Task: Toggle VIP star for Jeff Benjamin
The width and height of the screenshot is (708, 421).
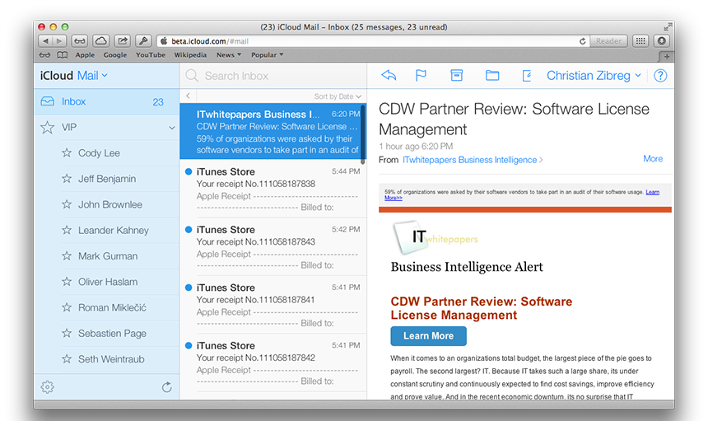Action: pos(67,179)
